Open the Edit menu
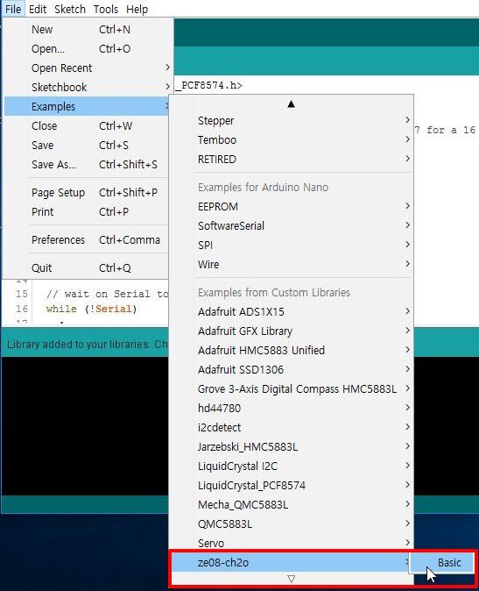The height and width of the screenshot is (591, 479). click(38, 9)
